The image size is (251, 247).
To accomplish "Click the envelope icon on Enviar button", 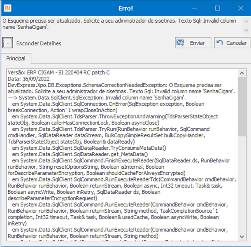I will pyautogui.click(x=180, y=43).
